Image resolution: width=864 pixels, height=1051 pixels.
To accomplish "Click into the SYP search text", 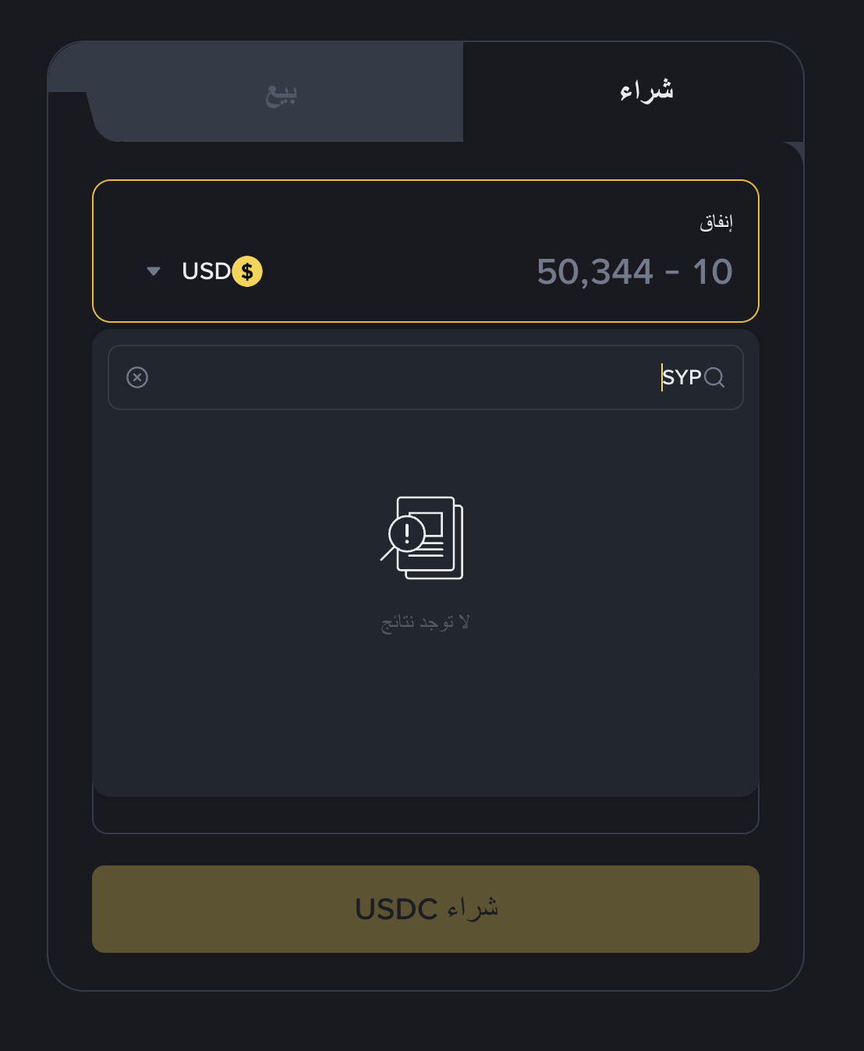I will 682,378.
